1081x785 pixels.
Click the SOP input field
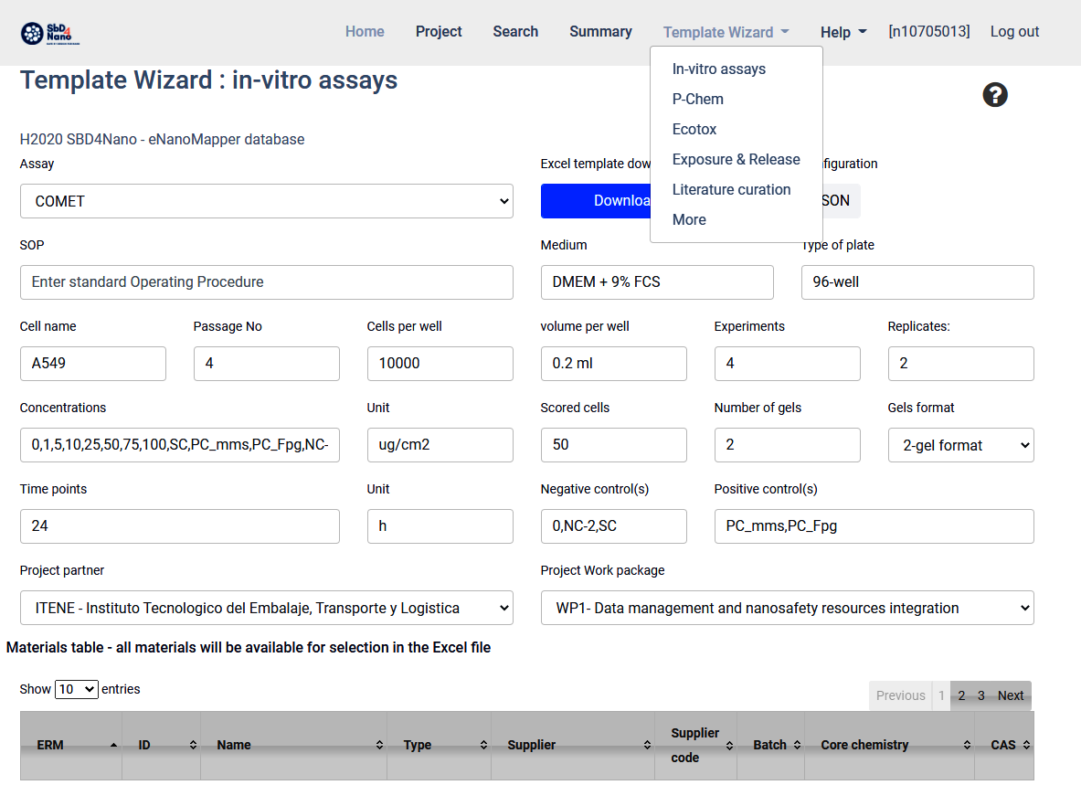coord(266,282)
